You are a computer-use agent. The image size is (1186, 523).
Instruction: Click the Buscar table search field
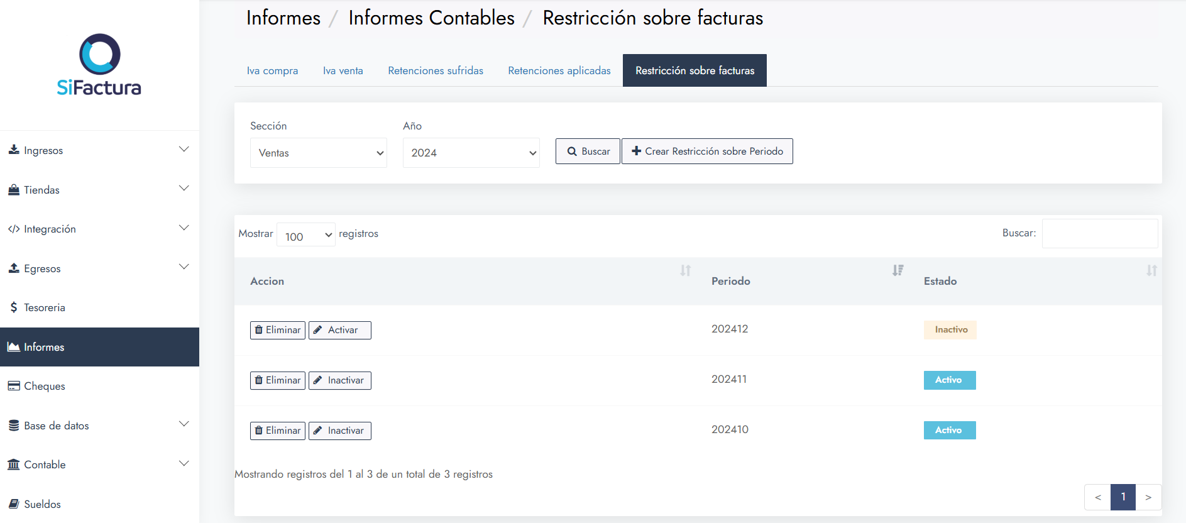1099,233
